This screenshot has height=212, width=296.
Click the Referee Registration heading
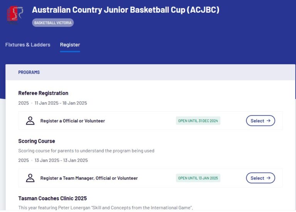tap(43, 93)
